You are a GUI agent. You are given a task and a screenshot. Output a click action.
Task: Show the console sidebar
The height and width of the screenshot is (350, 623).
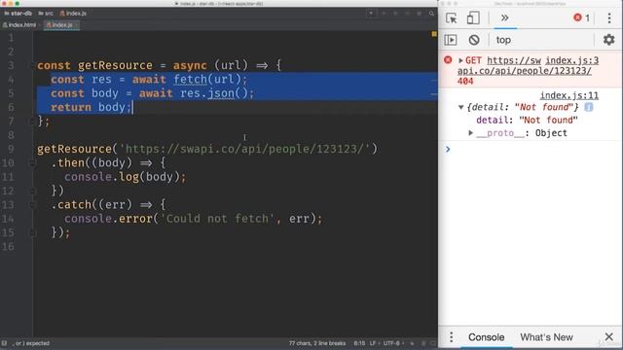[450, 40]
